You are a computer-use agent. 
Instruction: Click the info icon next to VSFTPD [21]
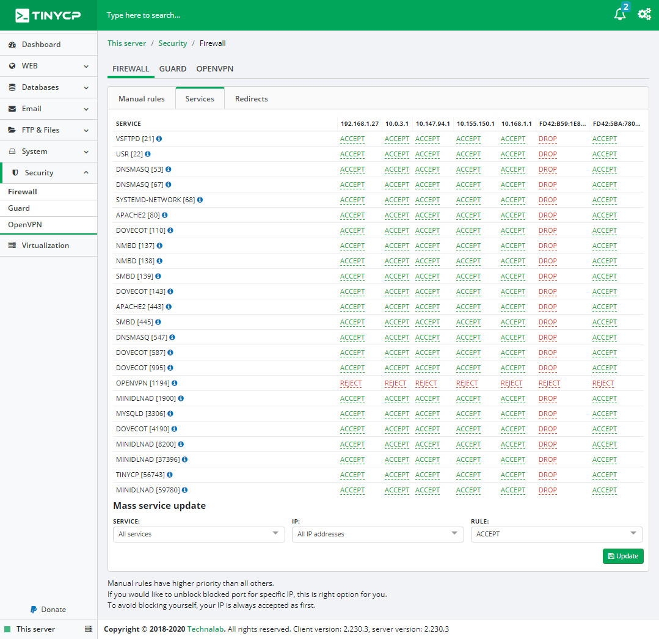coord(159,139)
